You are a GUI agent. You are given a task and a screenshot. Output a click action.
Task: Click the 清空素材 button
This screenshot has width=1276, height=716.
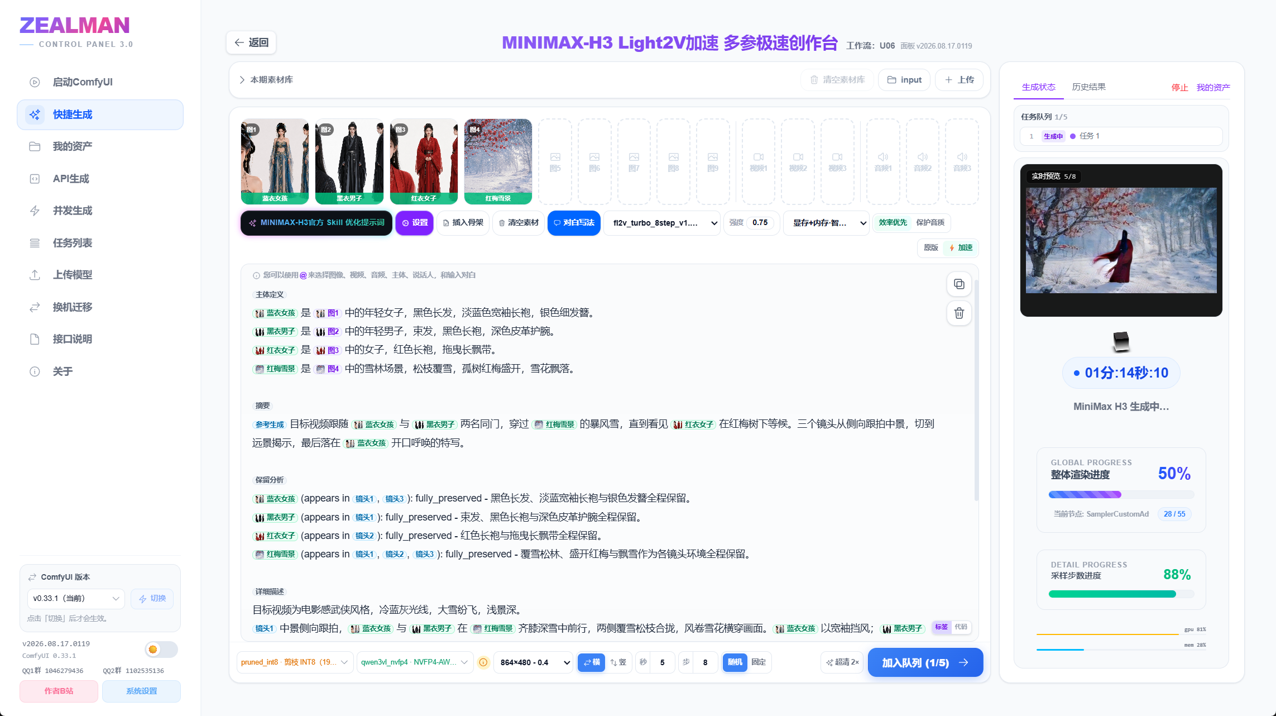(x=519, y=223)
